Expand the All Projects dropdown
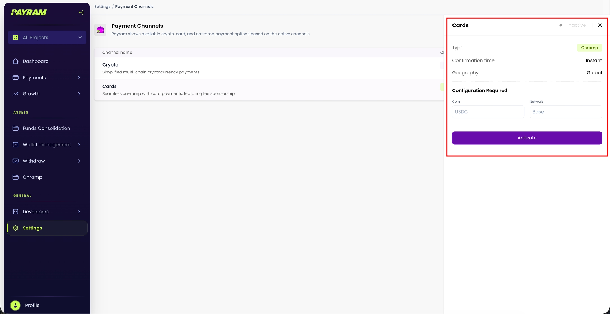610x314 pixels. pyautogui.click(x=80, y=37)
